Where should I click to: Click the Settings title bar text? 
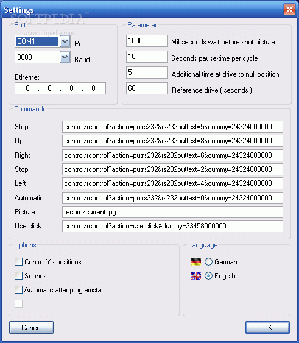point(19,10)
